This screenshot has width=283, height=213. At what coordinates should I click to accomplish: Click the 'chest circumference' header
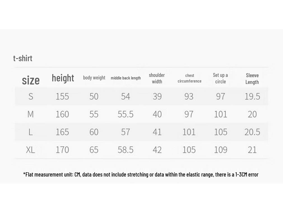pyautogui.click(x=190, y=78)
